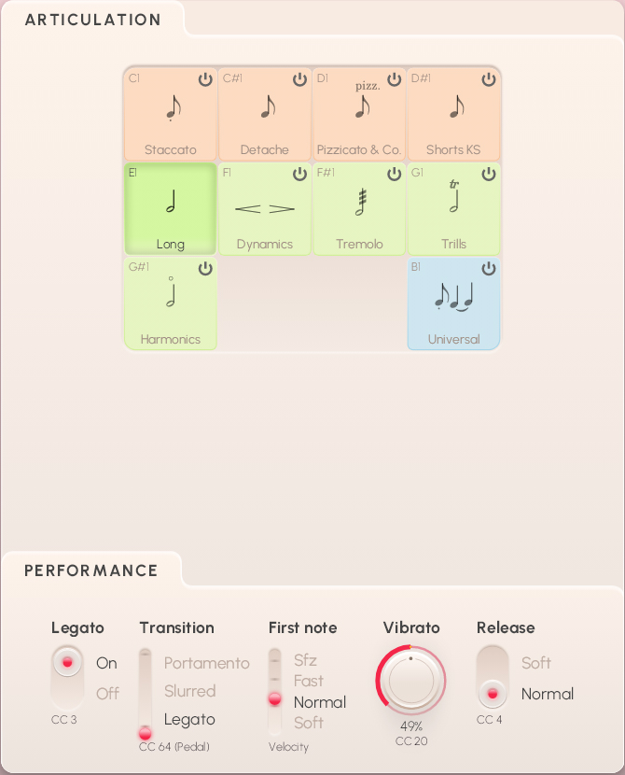Set Transition to Portamento
The height and width of the screenshot is (775, 625).
tap(206, 663)
